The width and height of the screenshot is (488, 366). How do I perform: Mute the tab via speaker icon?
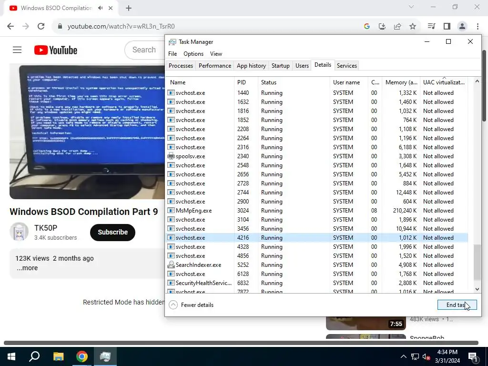pyautogui.click(x=101, y=8)
